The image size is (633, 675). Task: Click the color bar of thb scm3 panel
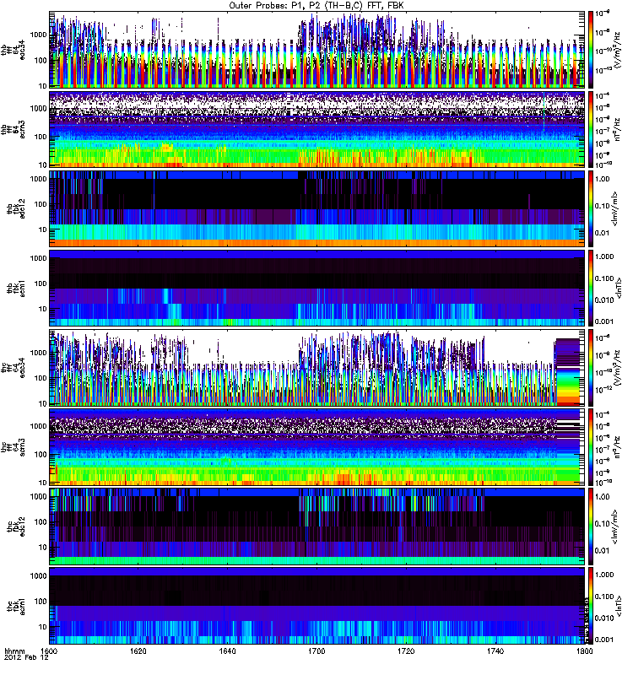[x=591, y=129]
